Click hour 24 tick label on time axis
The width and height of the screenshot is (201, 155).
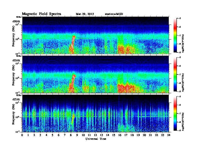[x=169, y=135]
